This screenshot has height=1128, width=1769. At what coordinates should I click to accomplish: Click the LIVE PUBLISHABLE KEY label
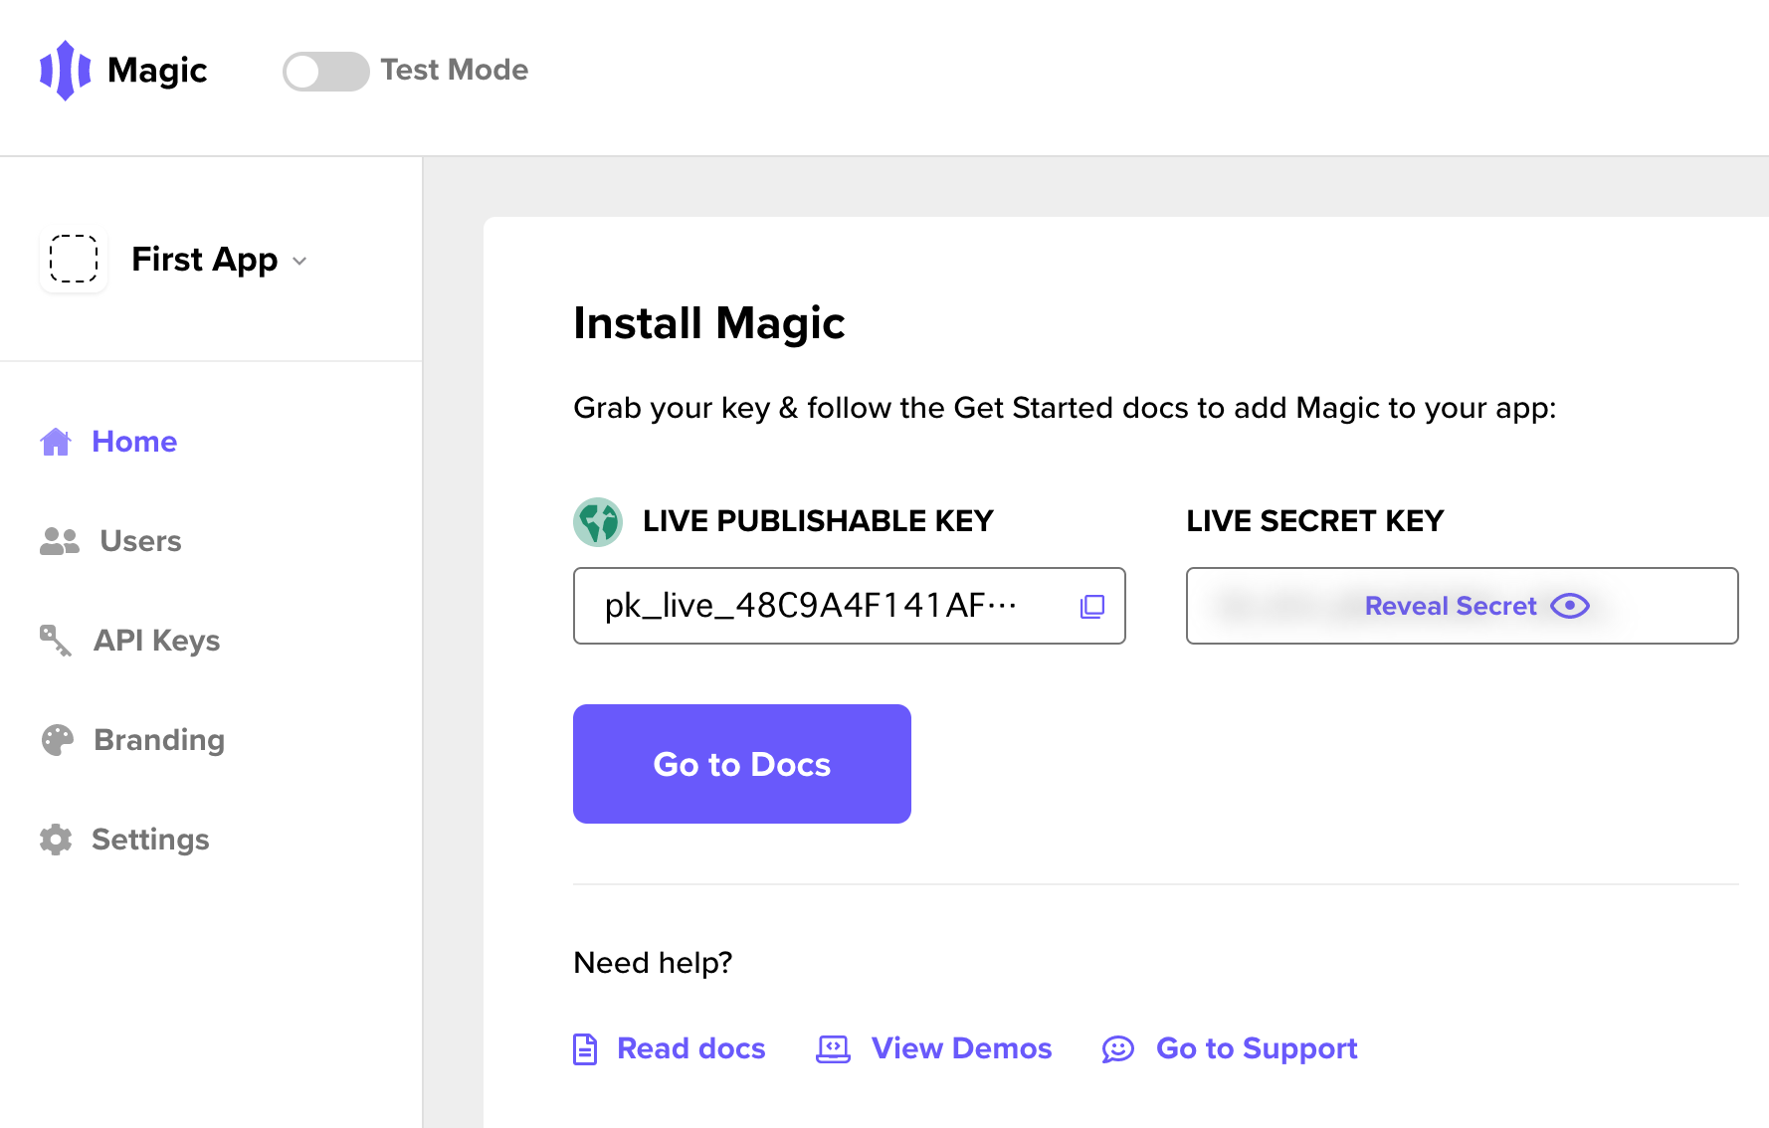point(818,521)
